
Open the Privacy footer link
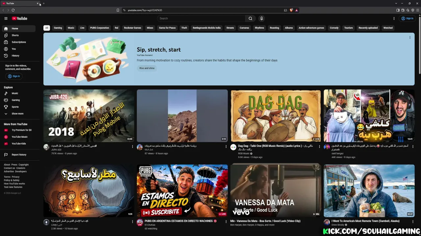click(x=15, y=177)
